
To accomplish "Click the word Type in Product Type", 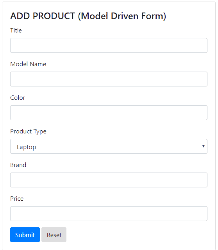I will (x=40, y=131).
